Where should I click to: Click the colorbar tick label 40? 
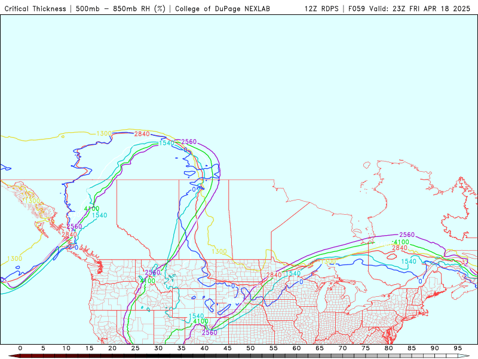pos(204,348)
